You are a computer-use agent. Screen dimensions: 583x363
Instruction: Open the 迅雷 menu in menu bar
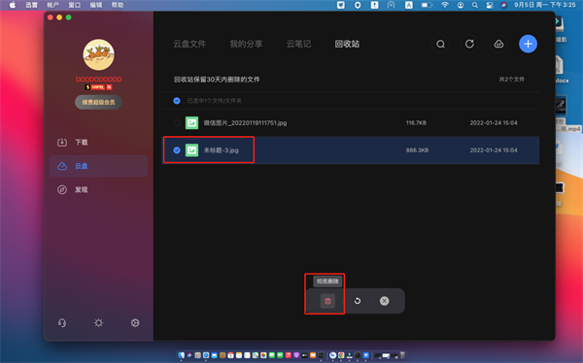pyautogui.click(x=32, y=5)
